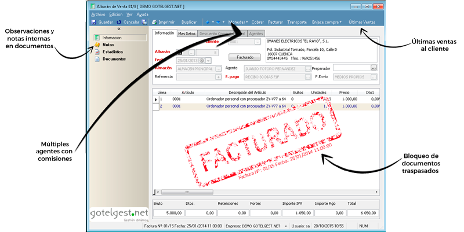Click Transporte in the toolbar
464x232 pixels.
tap(297, 22)
